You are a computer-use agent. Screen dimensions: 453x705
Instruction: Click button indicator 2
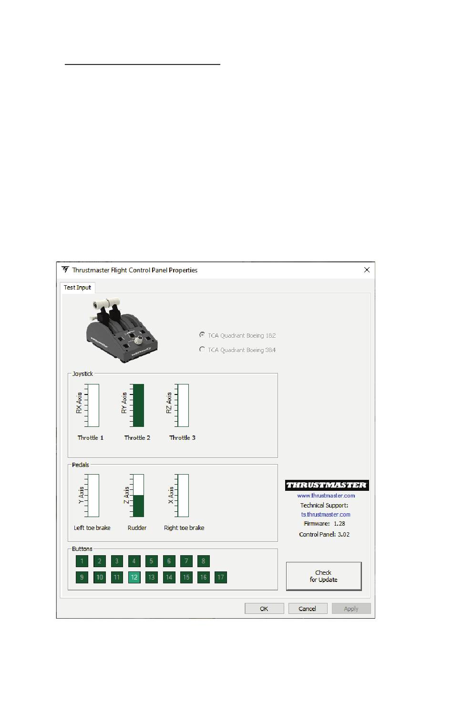click(100, 561)
